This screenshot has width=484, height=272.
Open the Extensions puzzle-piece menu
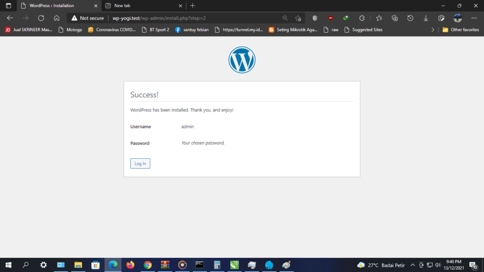362,18
